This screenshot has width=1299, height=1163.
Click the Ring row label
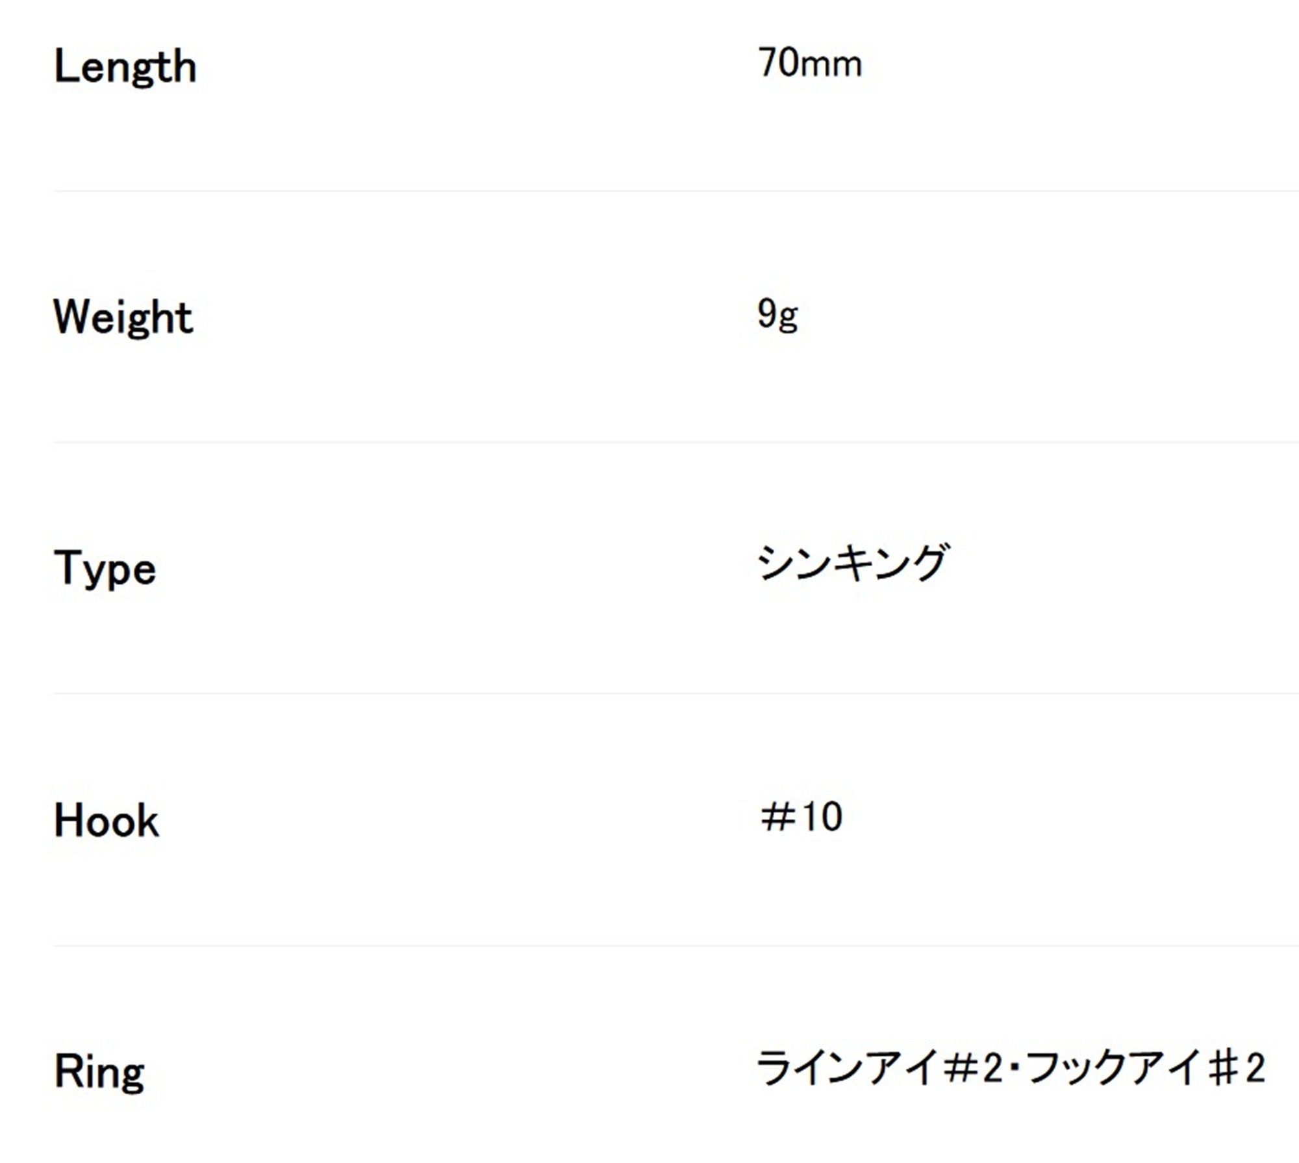point(99,1072)
